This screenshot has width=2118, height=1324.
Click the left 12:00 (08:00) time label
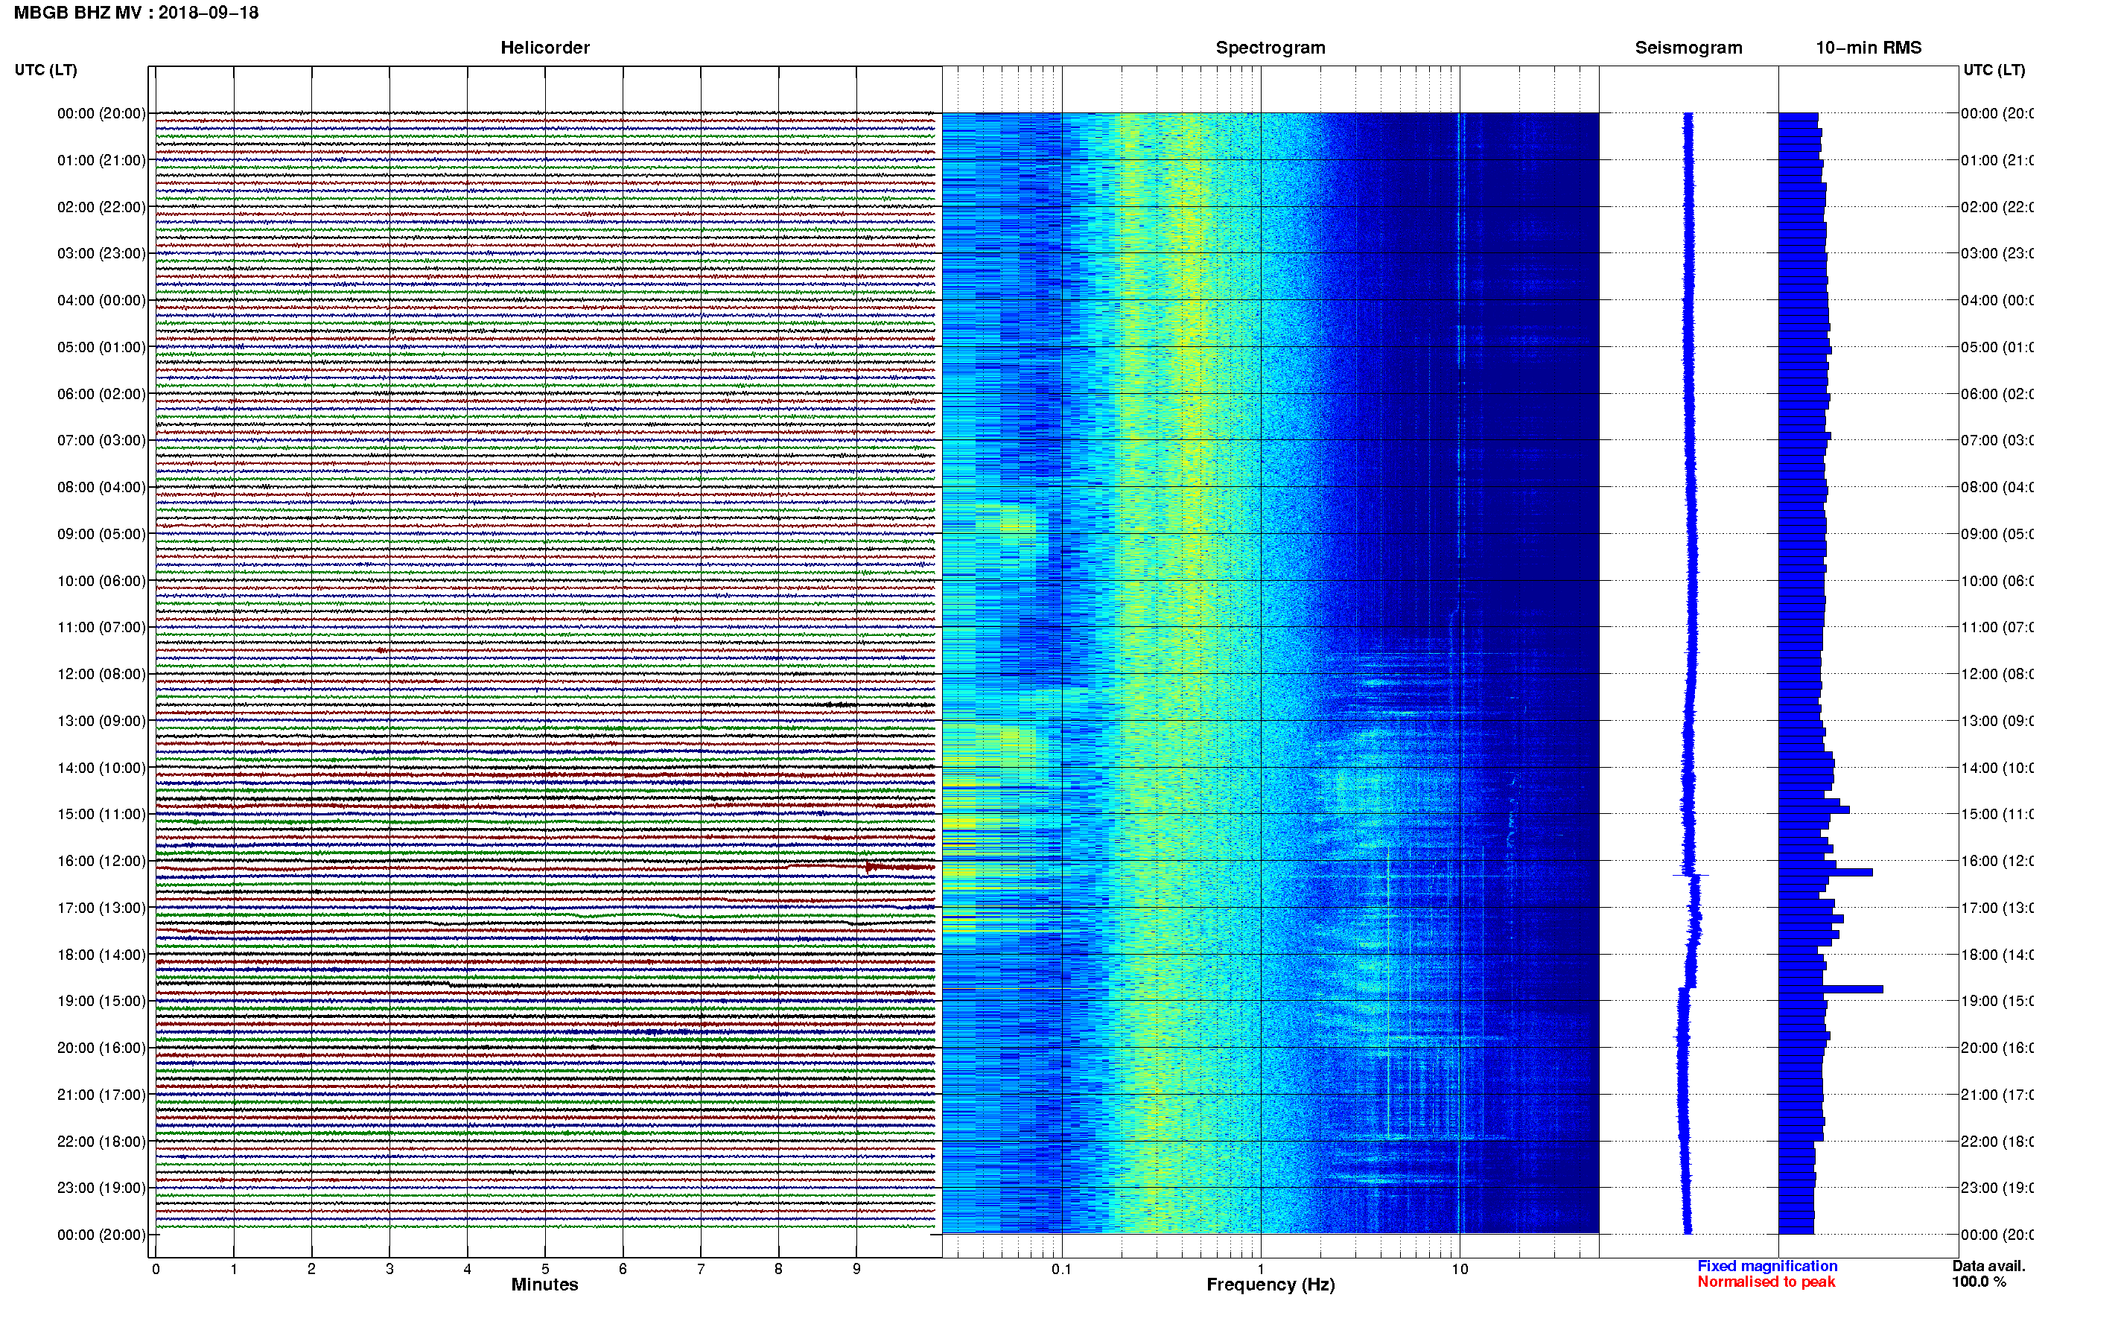(101, 674)
